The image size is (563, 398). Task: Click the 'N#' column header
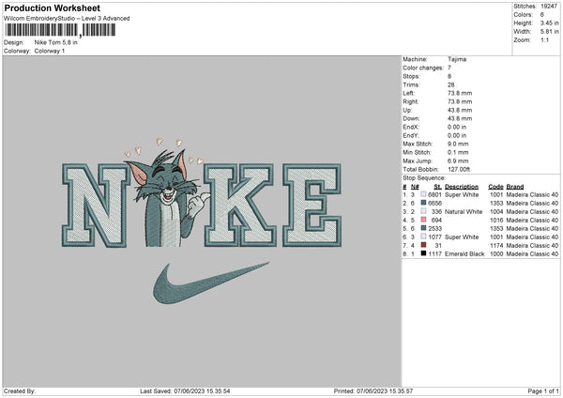tap(415, 187)
